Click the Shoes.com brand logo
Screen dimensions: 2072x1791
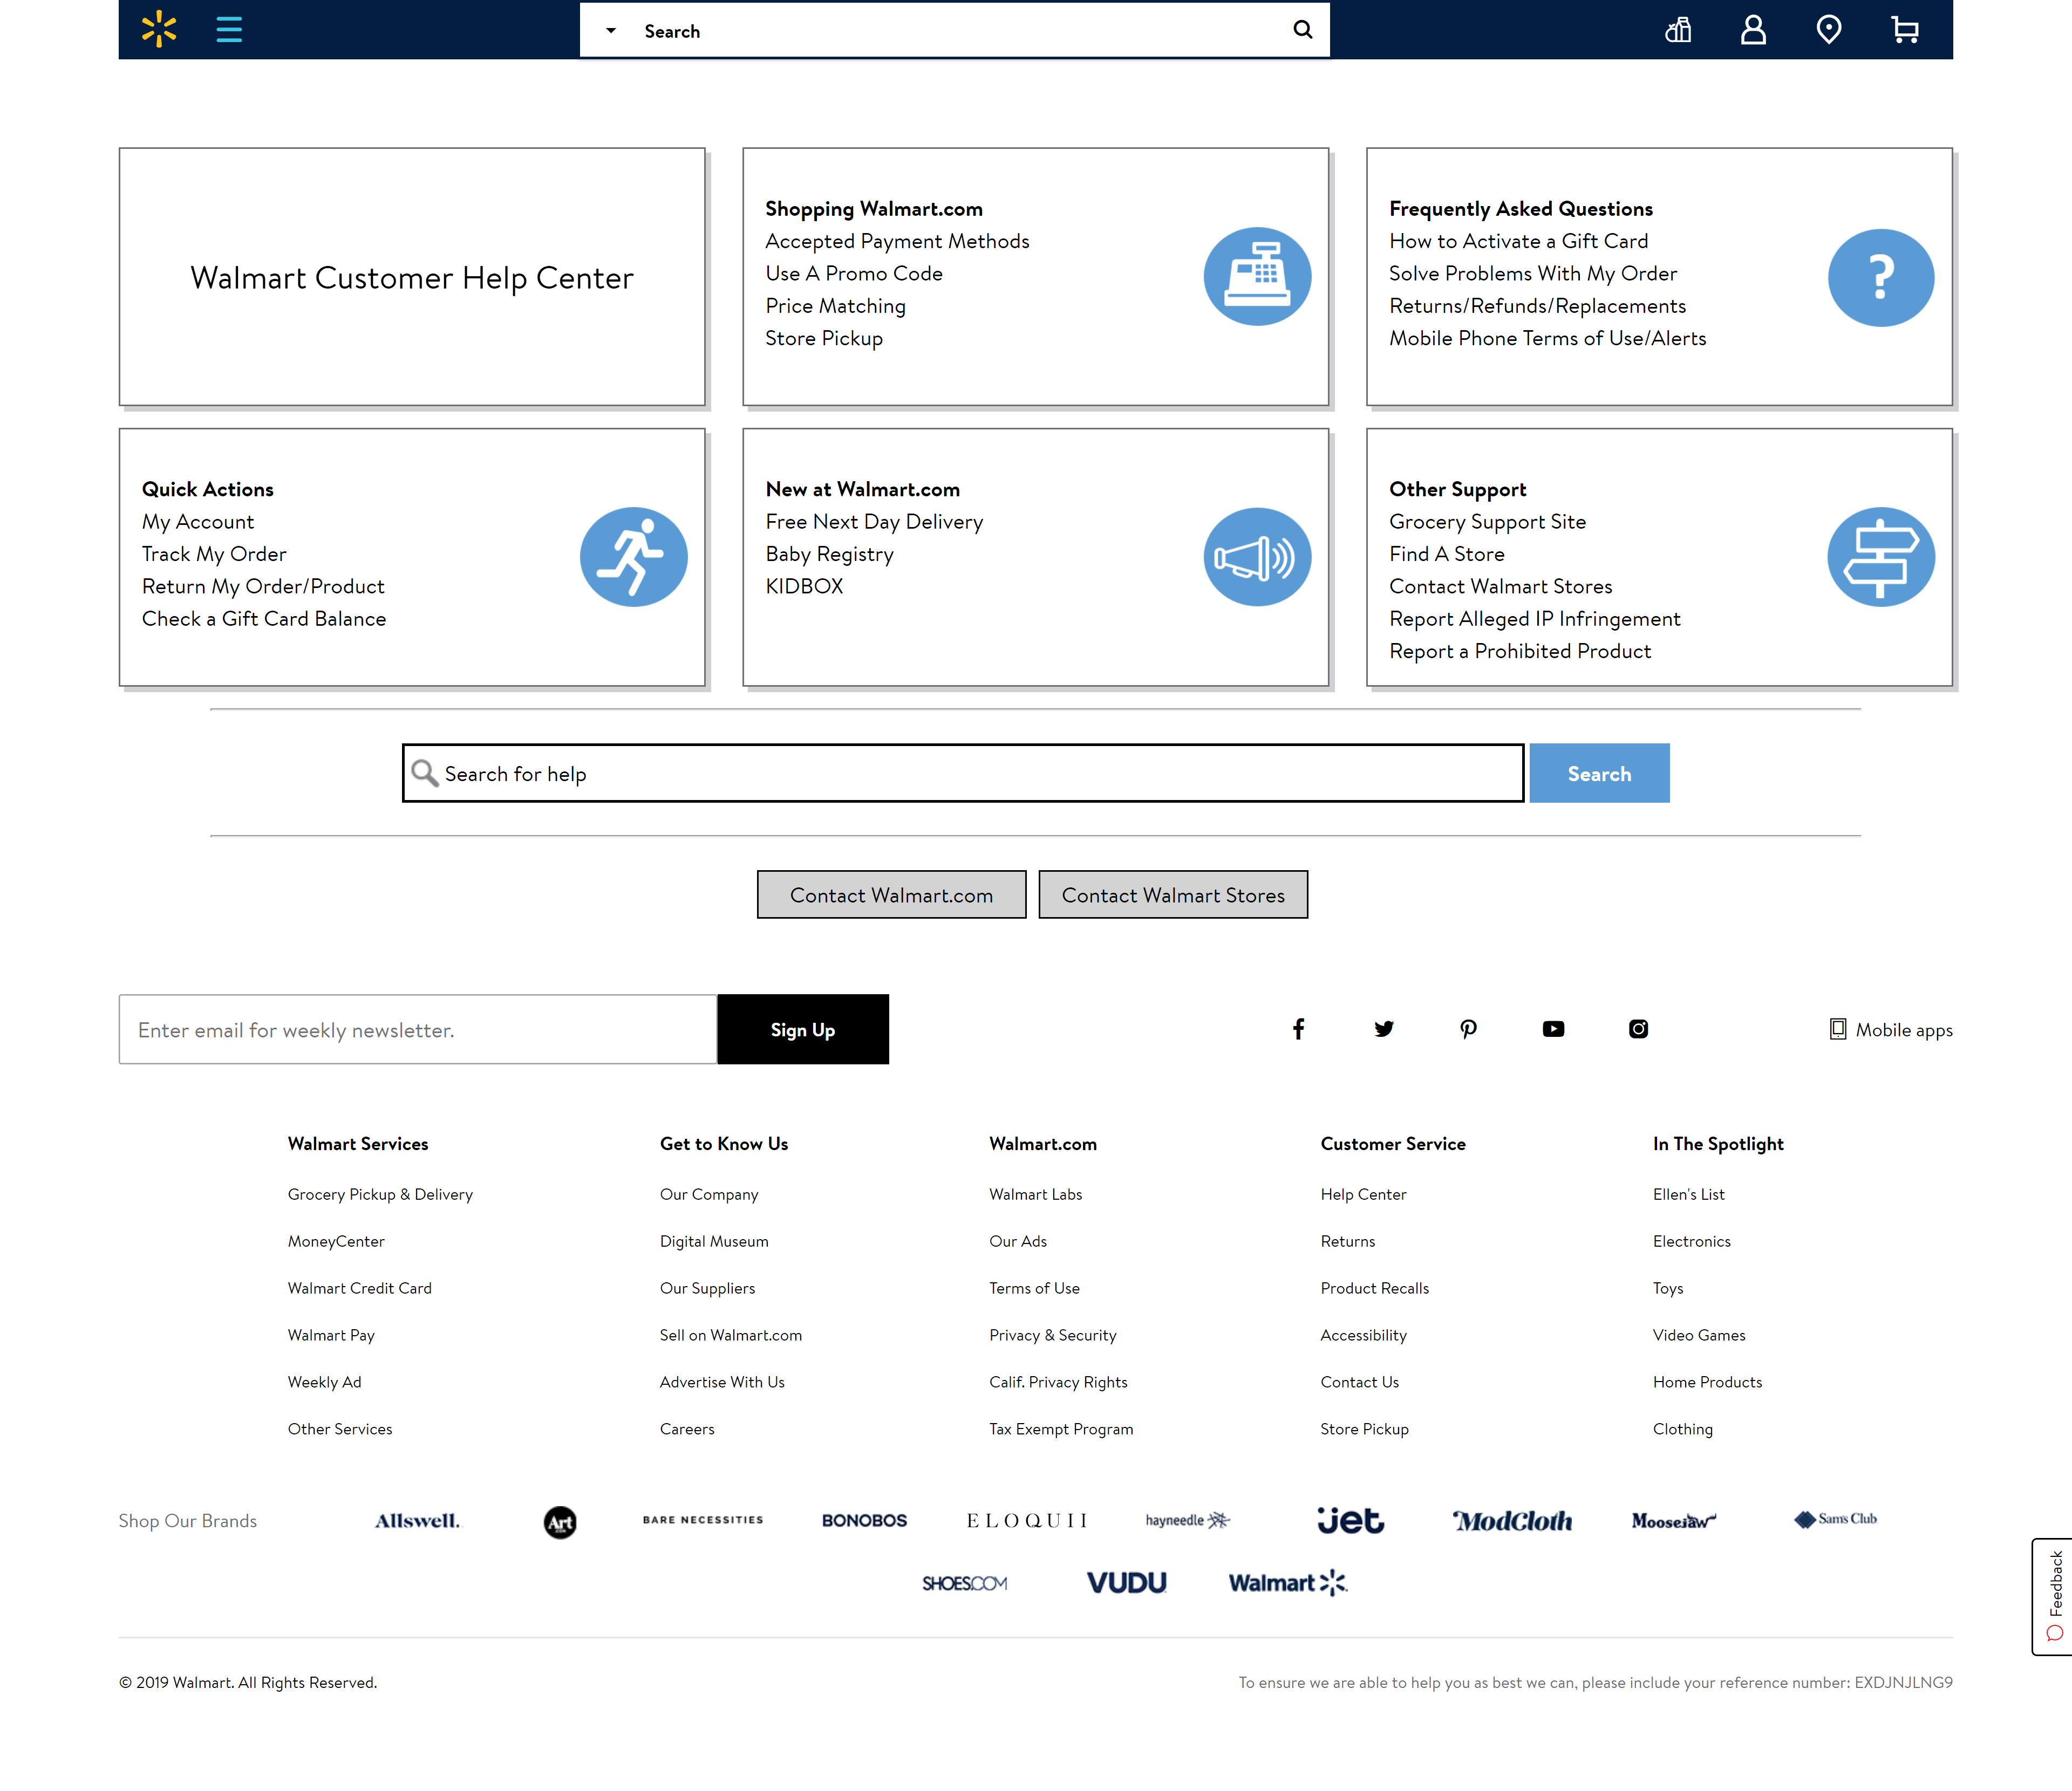click(x=964, y=1583)
